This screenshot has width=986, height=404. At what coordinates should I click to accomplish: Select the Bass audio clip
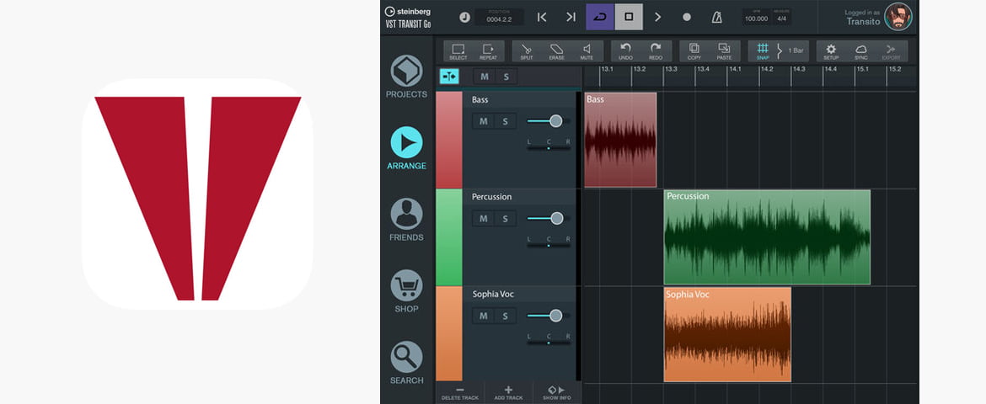point(620,140)
